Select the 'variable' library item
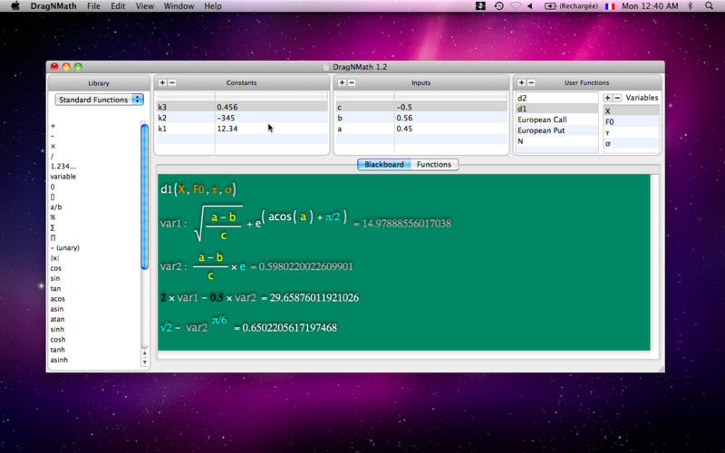The height and width of the screenshot is (453, 725). click(x=63, y=177)
